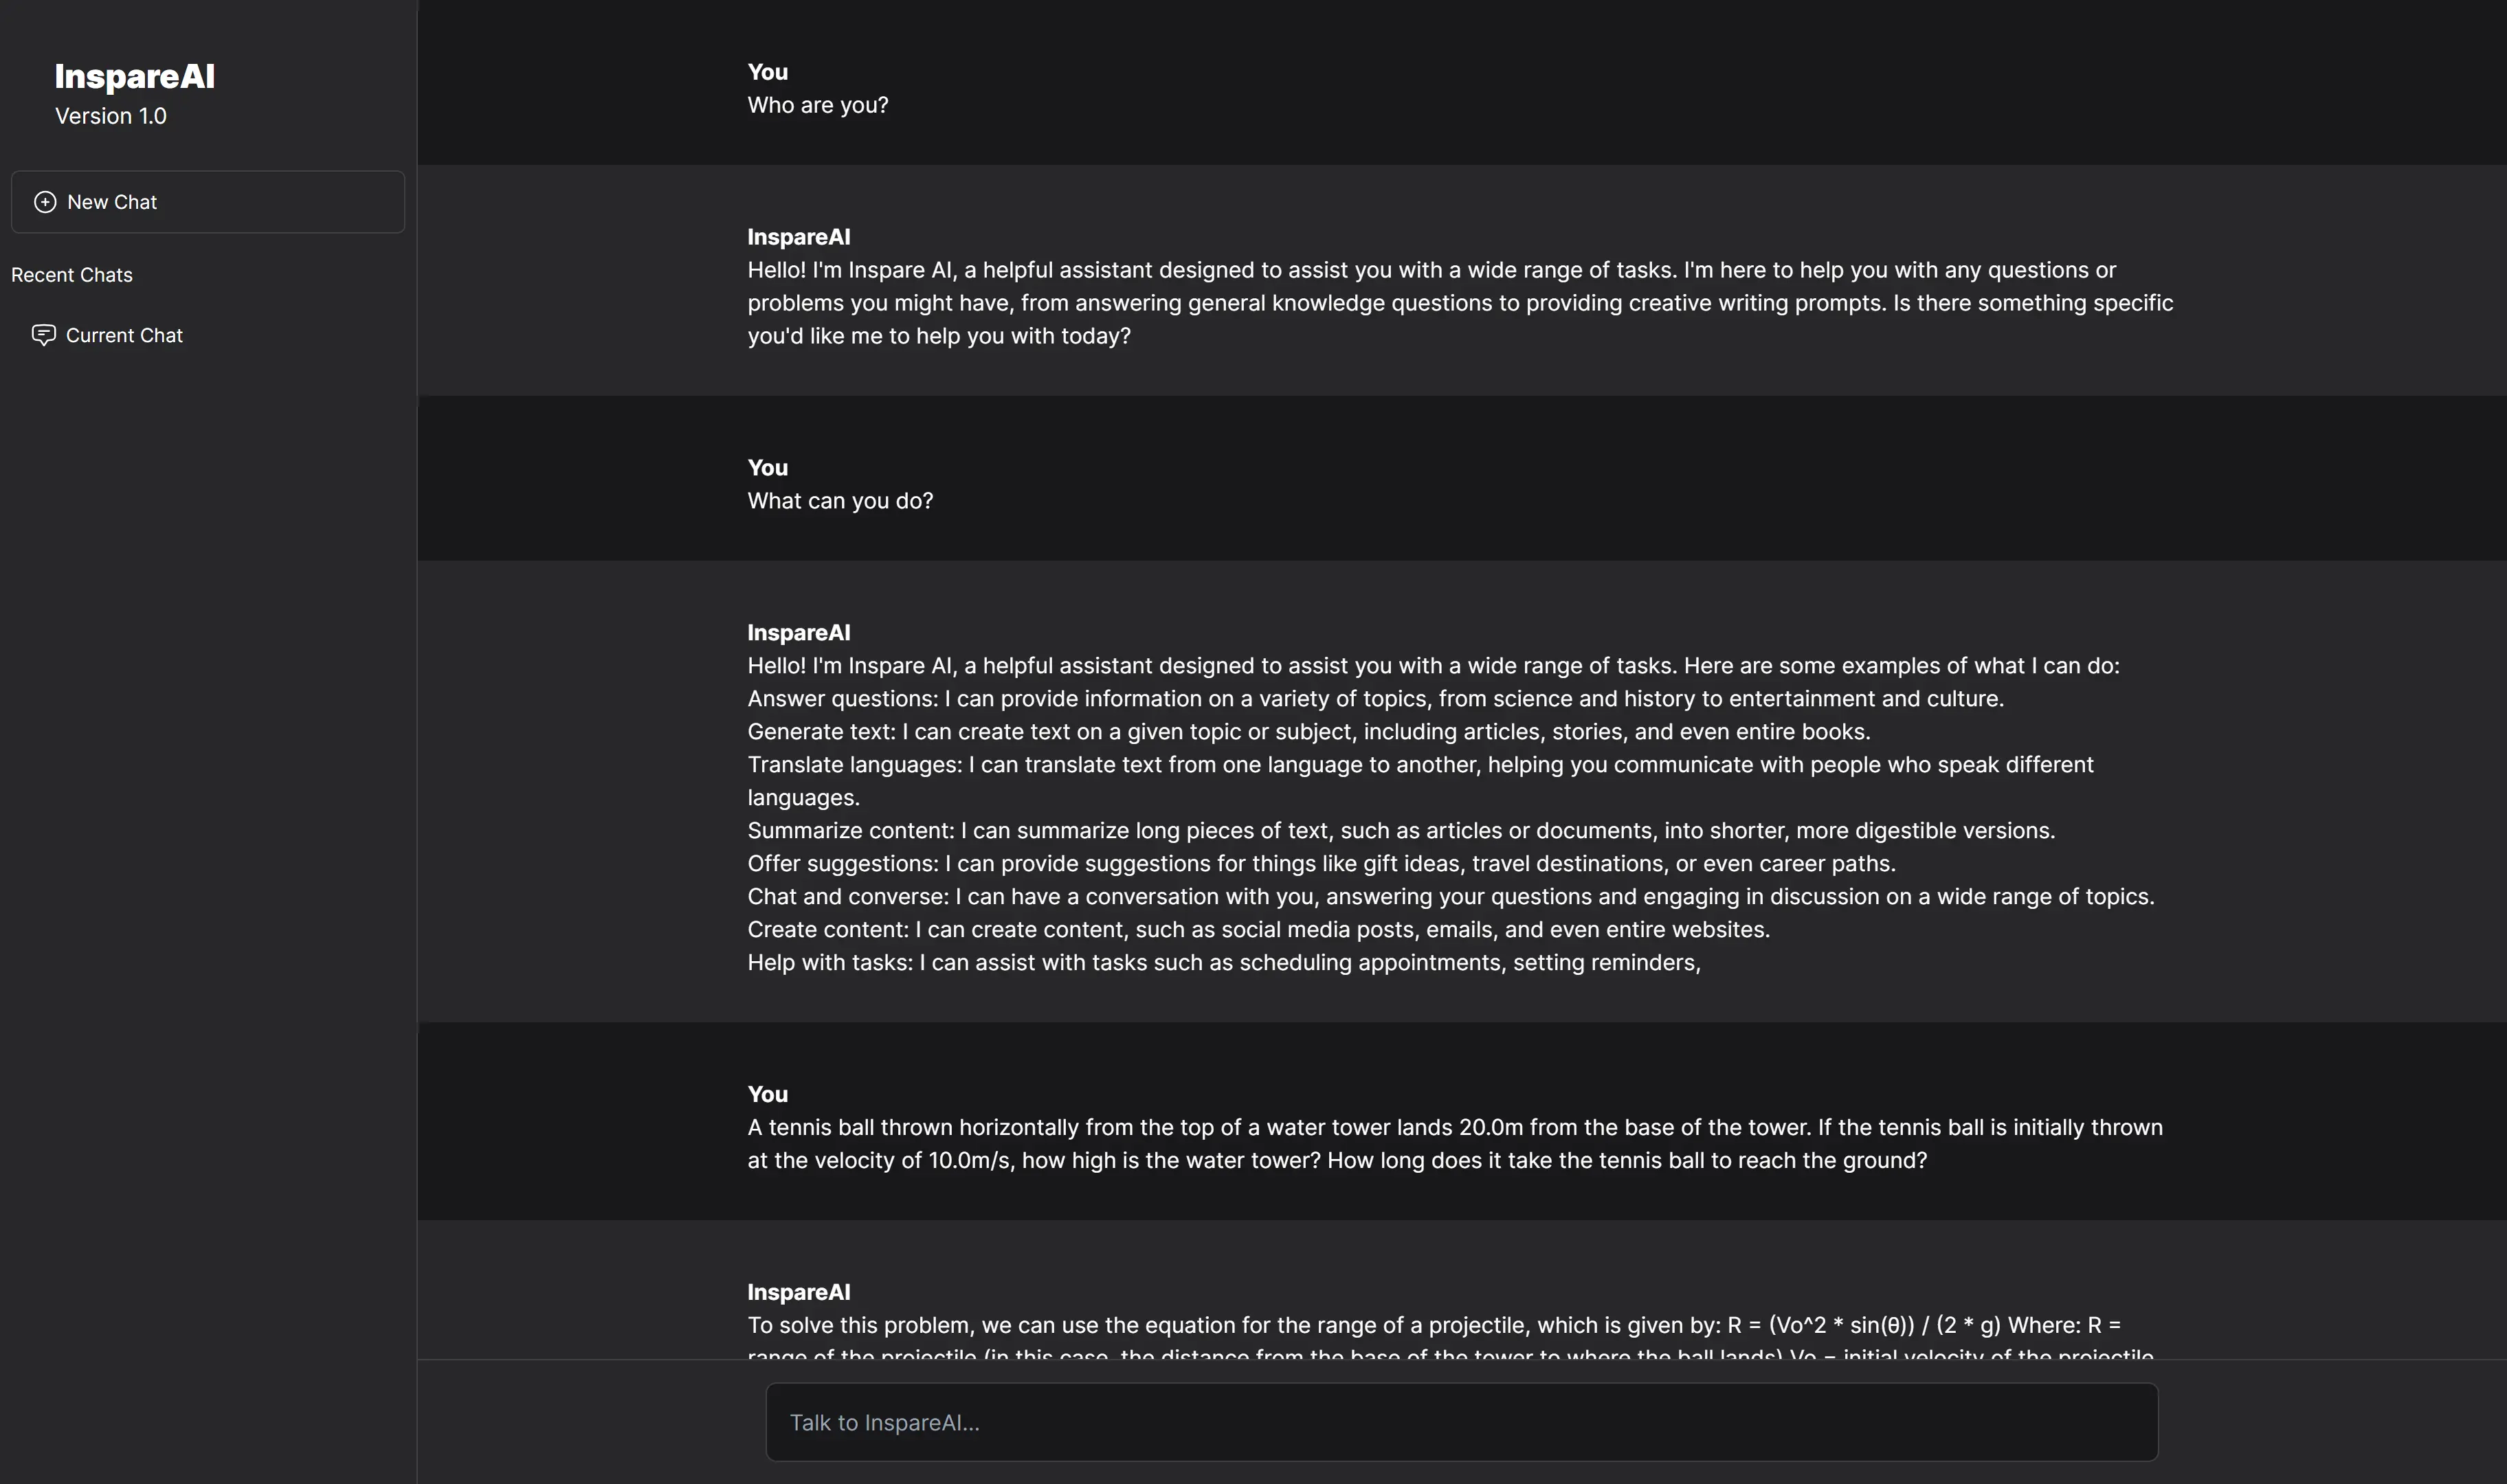2507x1484 pixels.
Task: Click the InspareAI logo title in the sidebar
Action: point(135,77)
